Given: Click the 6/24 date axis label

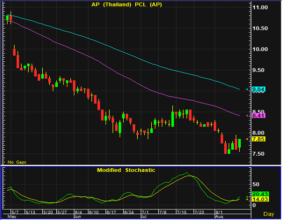Looking at the screenshot, I should [x=129, y=212].
